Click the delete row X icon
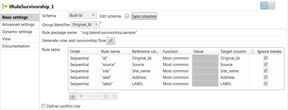The width and height of the screenshot is (288, 110). tap(81, 96)
